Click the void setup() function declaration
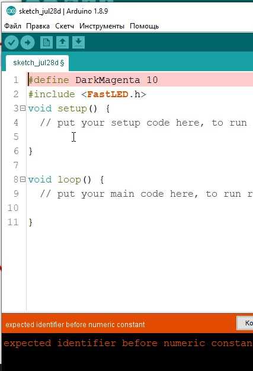Screen dimensions: 253x371 69,108
